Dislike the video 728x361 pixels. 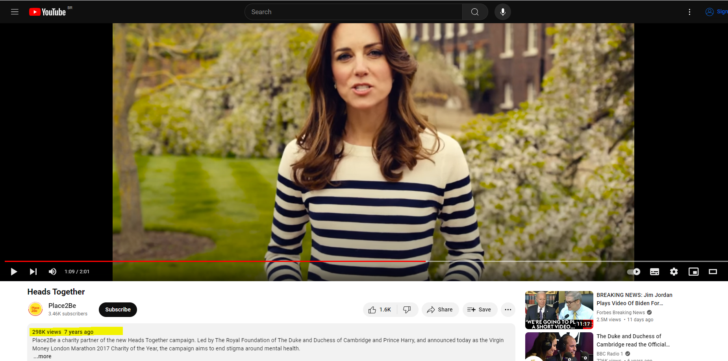tap(408, 310)
